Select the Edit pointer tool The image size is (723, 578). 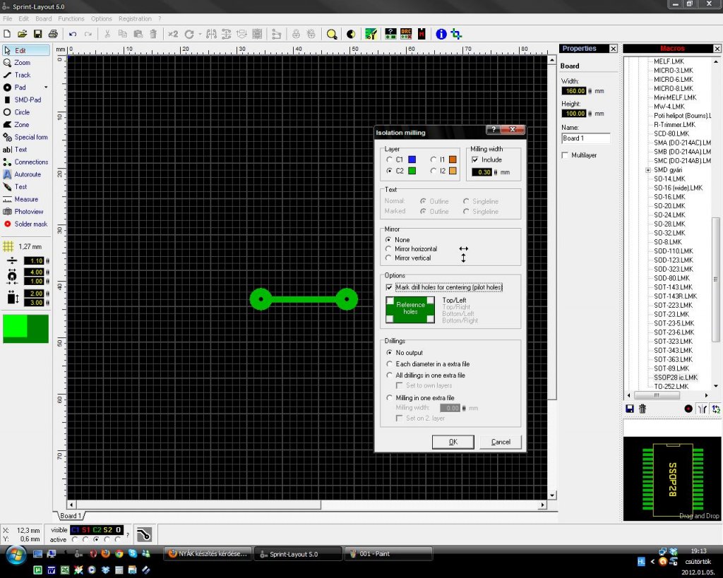(x=26, y=50)
